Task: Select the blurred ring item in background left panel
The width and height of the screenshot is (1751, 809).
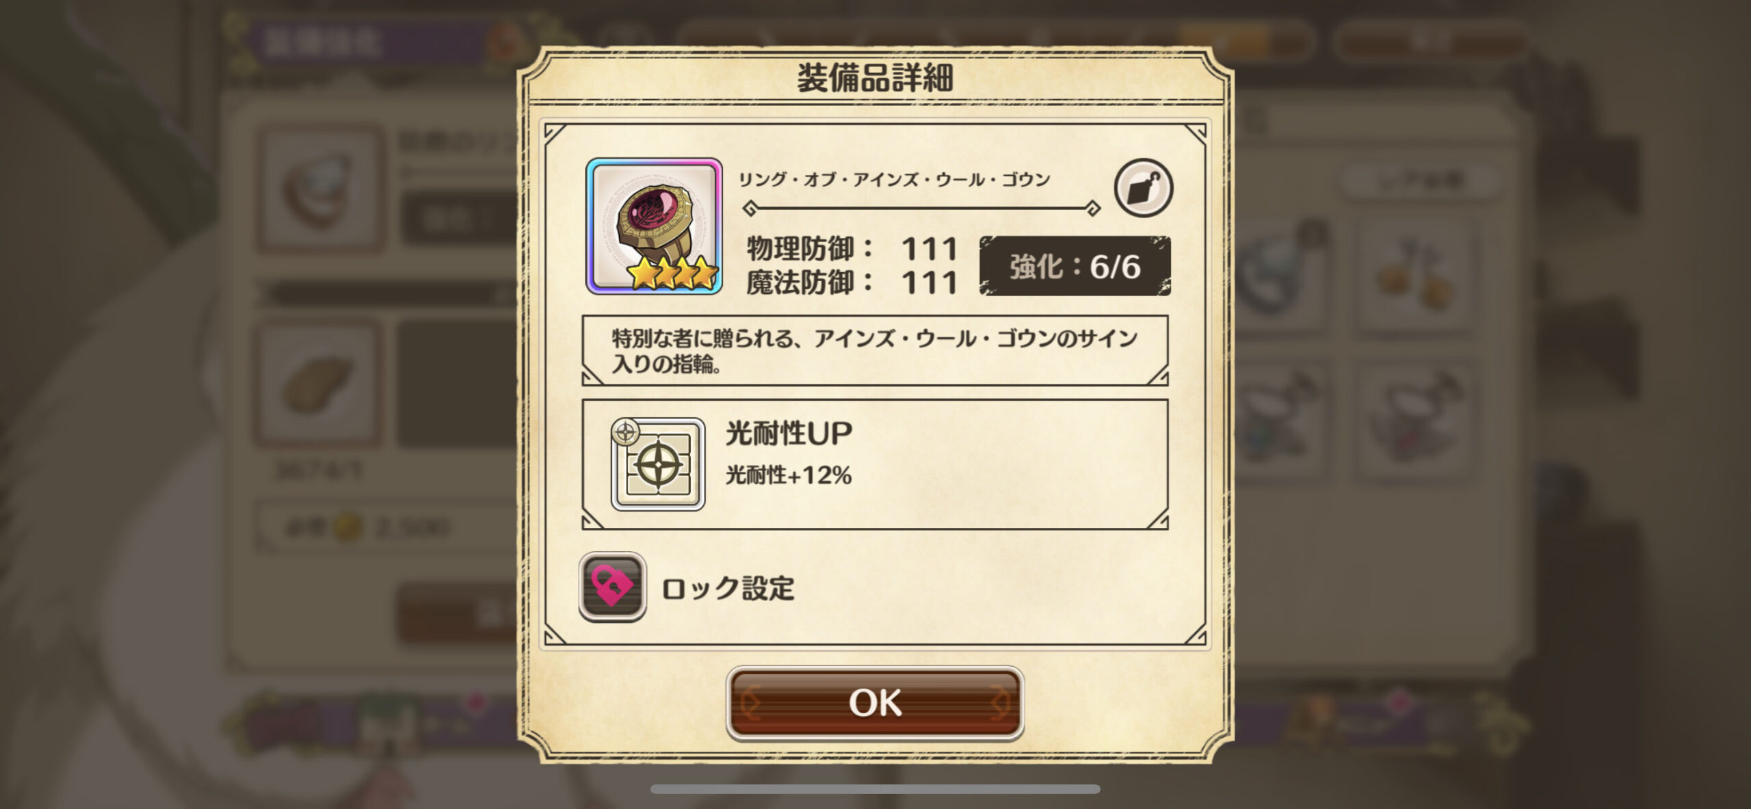Action: tap(319, 187)
